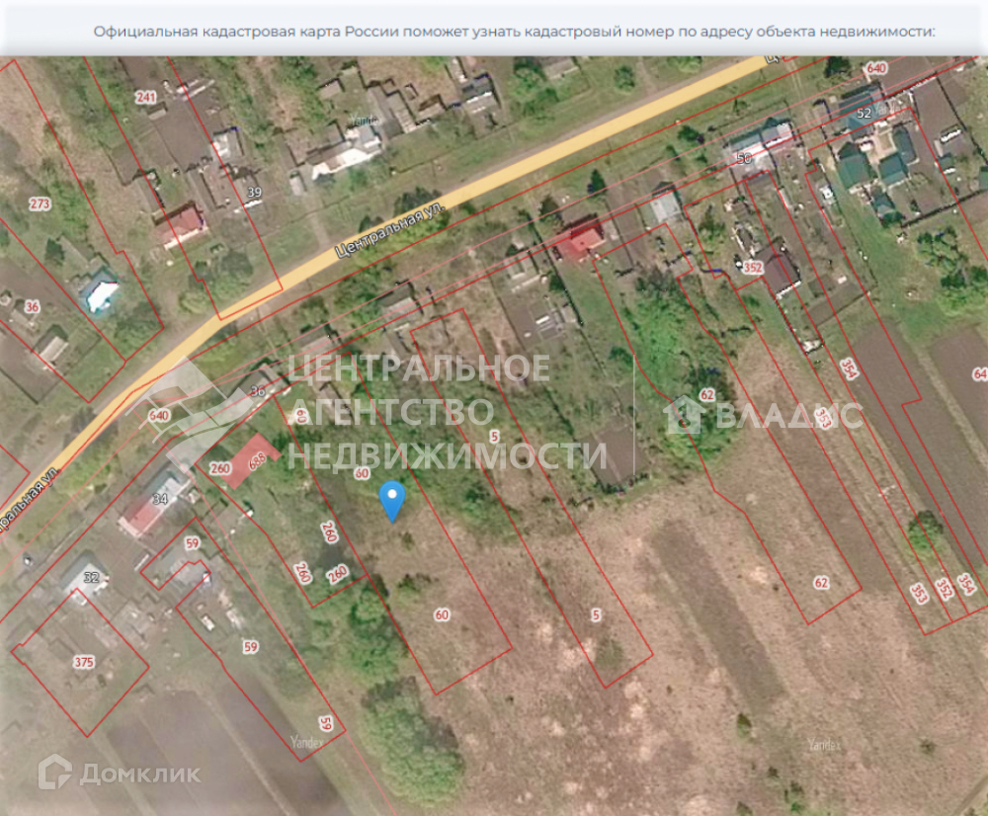Screen dimensions: 988x816
Task: Click the Центральная ул. street label mid-road
Action: (391, 230)
